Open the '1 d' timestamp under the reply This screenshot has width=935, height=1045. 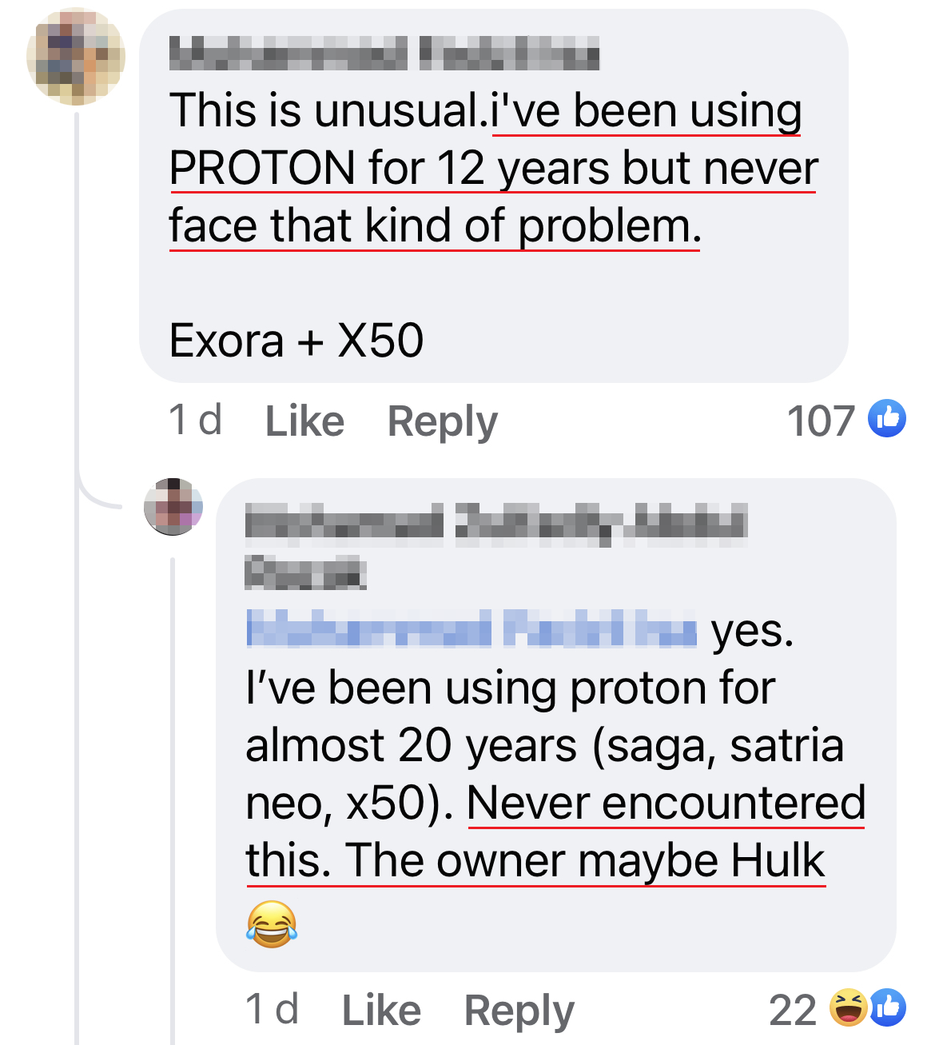click(272, 1009)
